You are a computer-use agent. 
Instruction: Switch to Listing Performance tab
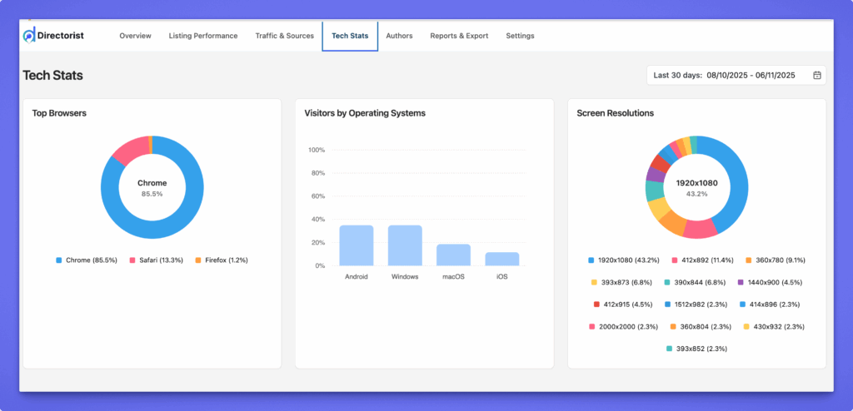point(203,36)
